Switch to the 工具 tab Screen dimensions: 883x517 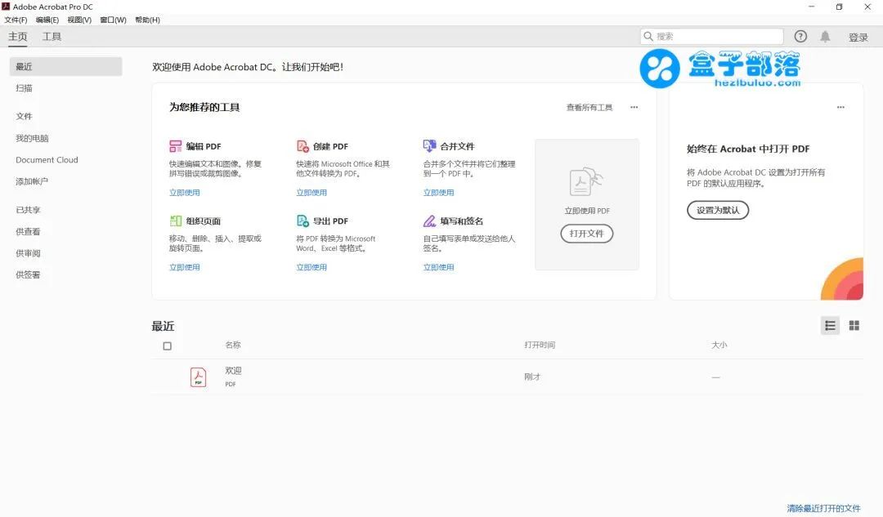[52, 36]
